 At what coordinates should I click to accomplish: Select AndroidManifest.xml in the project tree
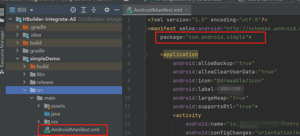click(x=75, y=129)
